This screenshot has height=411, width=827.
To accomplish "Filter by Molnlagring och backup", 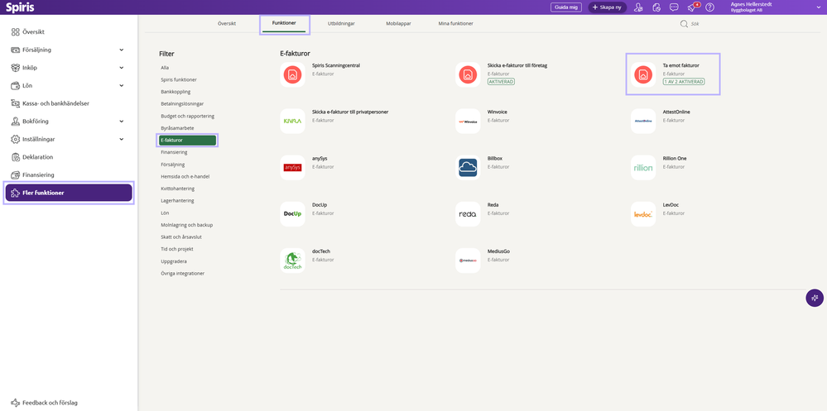I will tap(187, 225).
